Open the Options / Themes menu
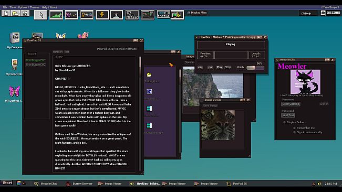Viewport: 342px width, 192px height. coord(28,7)
